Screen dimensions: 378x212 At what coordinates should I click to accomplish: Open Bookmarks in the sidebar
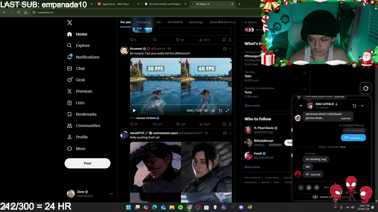[x=82, y=114]
